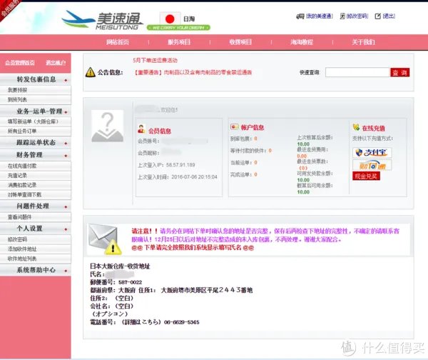Click the question-mark avatar placeholder
The width and height of the screenshot is (428, 360).
(x=107, y=126)
